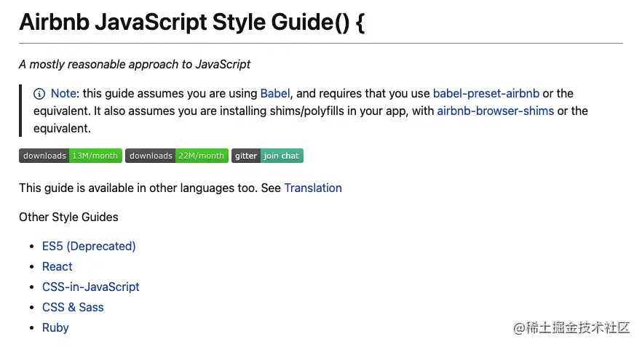Open the ES5 (Deprecated) style guide
The height and width of the screenshot is (347, 642).
point(89,246)
